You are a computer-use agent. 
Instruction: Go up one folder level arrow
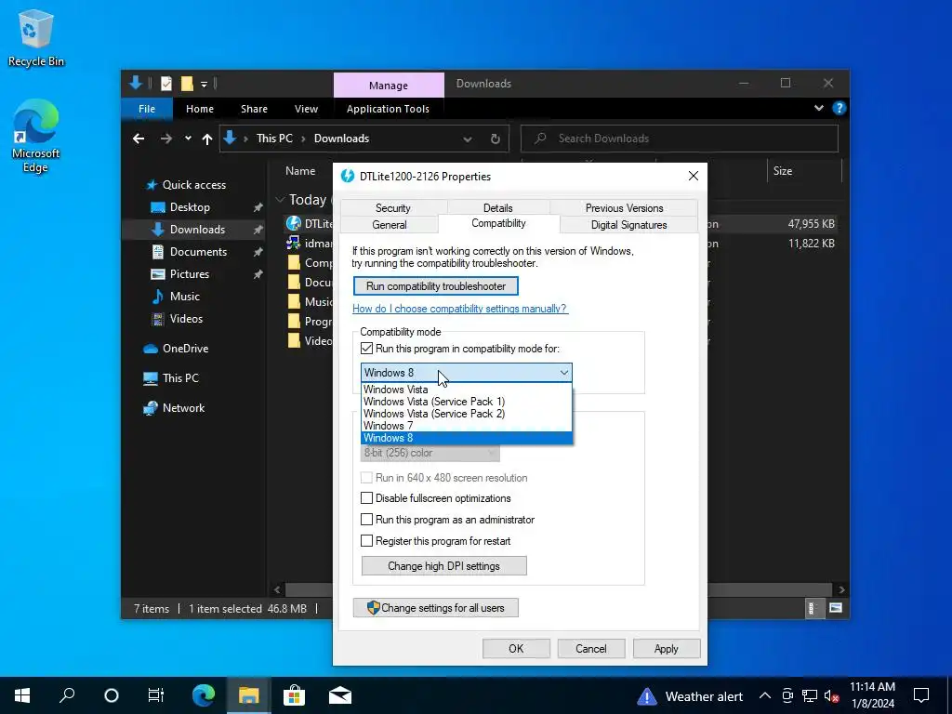(207, 139)
